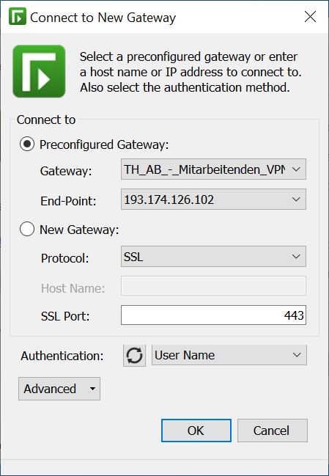Open the Protocol SSL dropdown

pos(213,257)
